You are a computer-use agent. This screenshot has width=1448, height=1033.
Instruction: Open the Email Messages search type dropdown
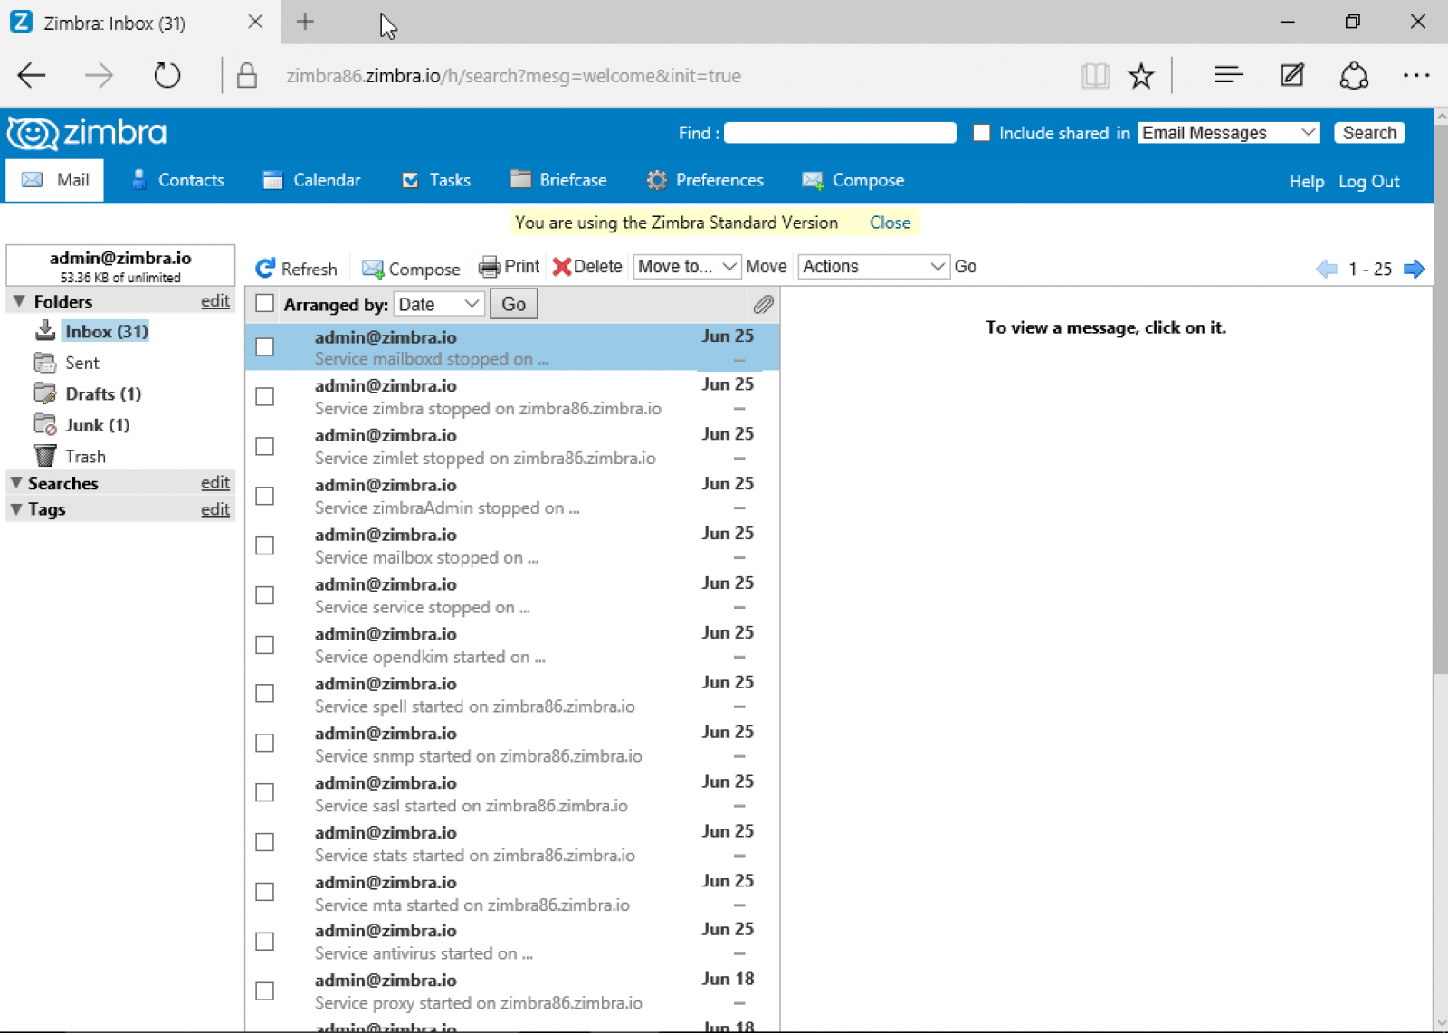(x=1228, y=133)
